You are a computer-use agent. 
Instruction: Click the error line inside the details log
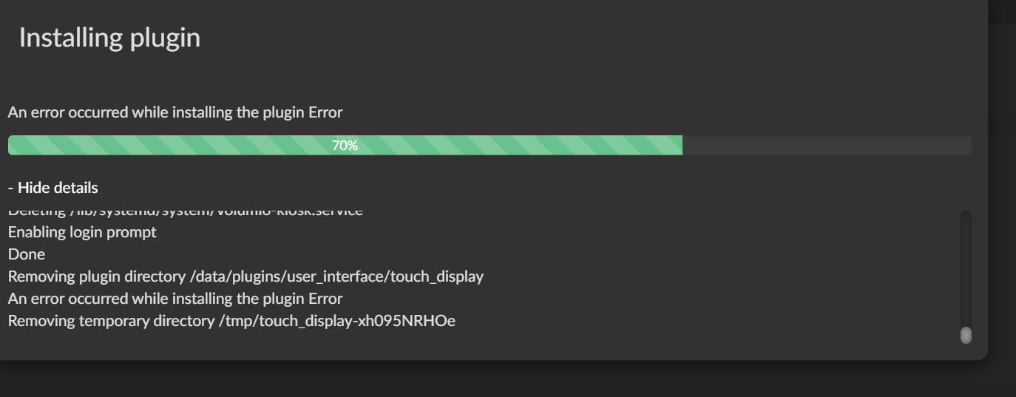(x=175, y=299)
